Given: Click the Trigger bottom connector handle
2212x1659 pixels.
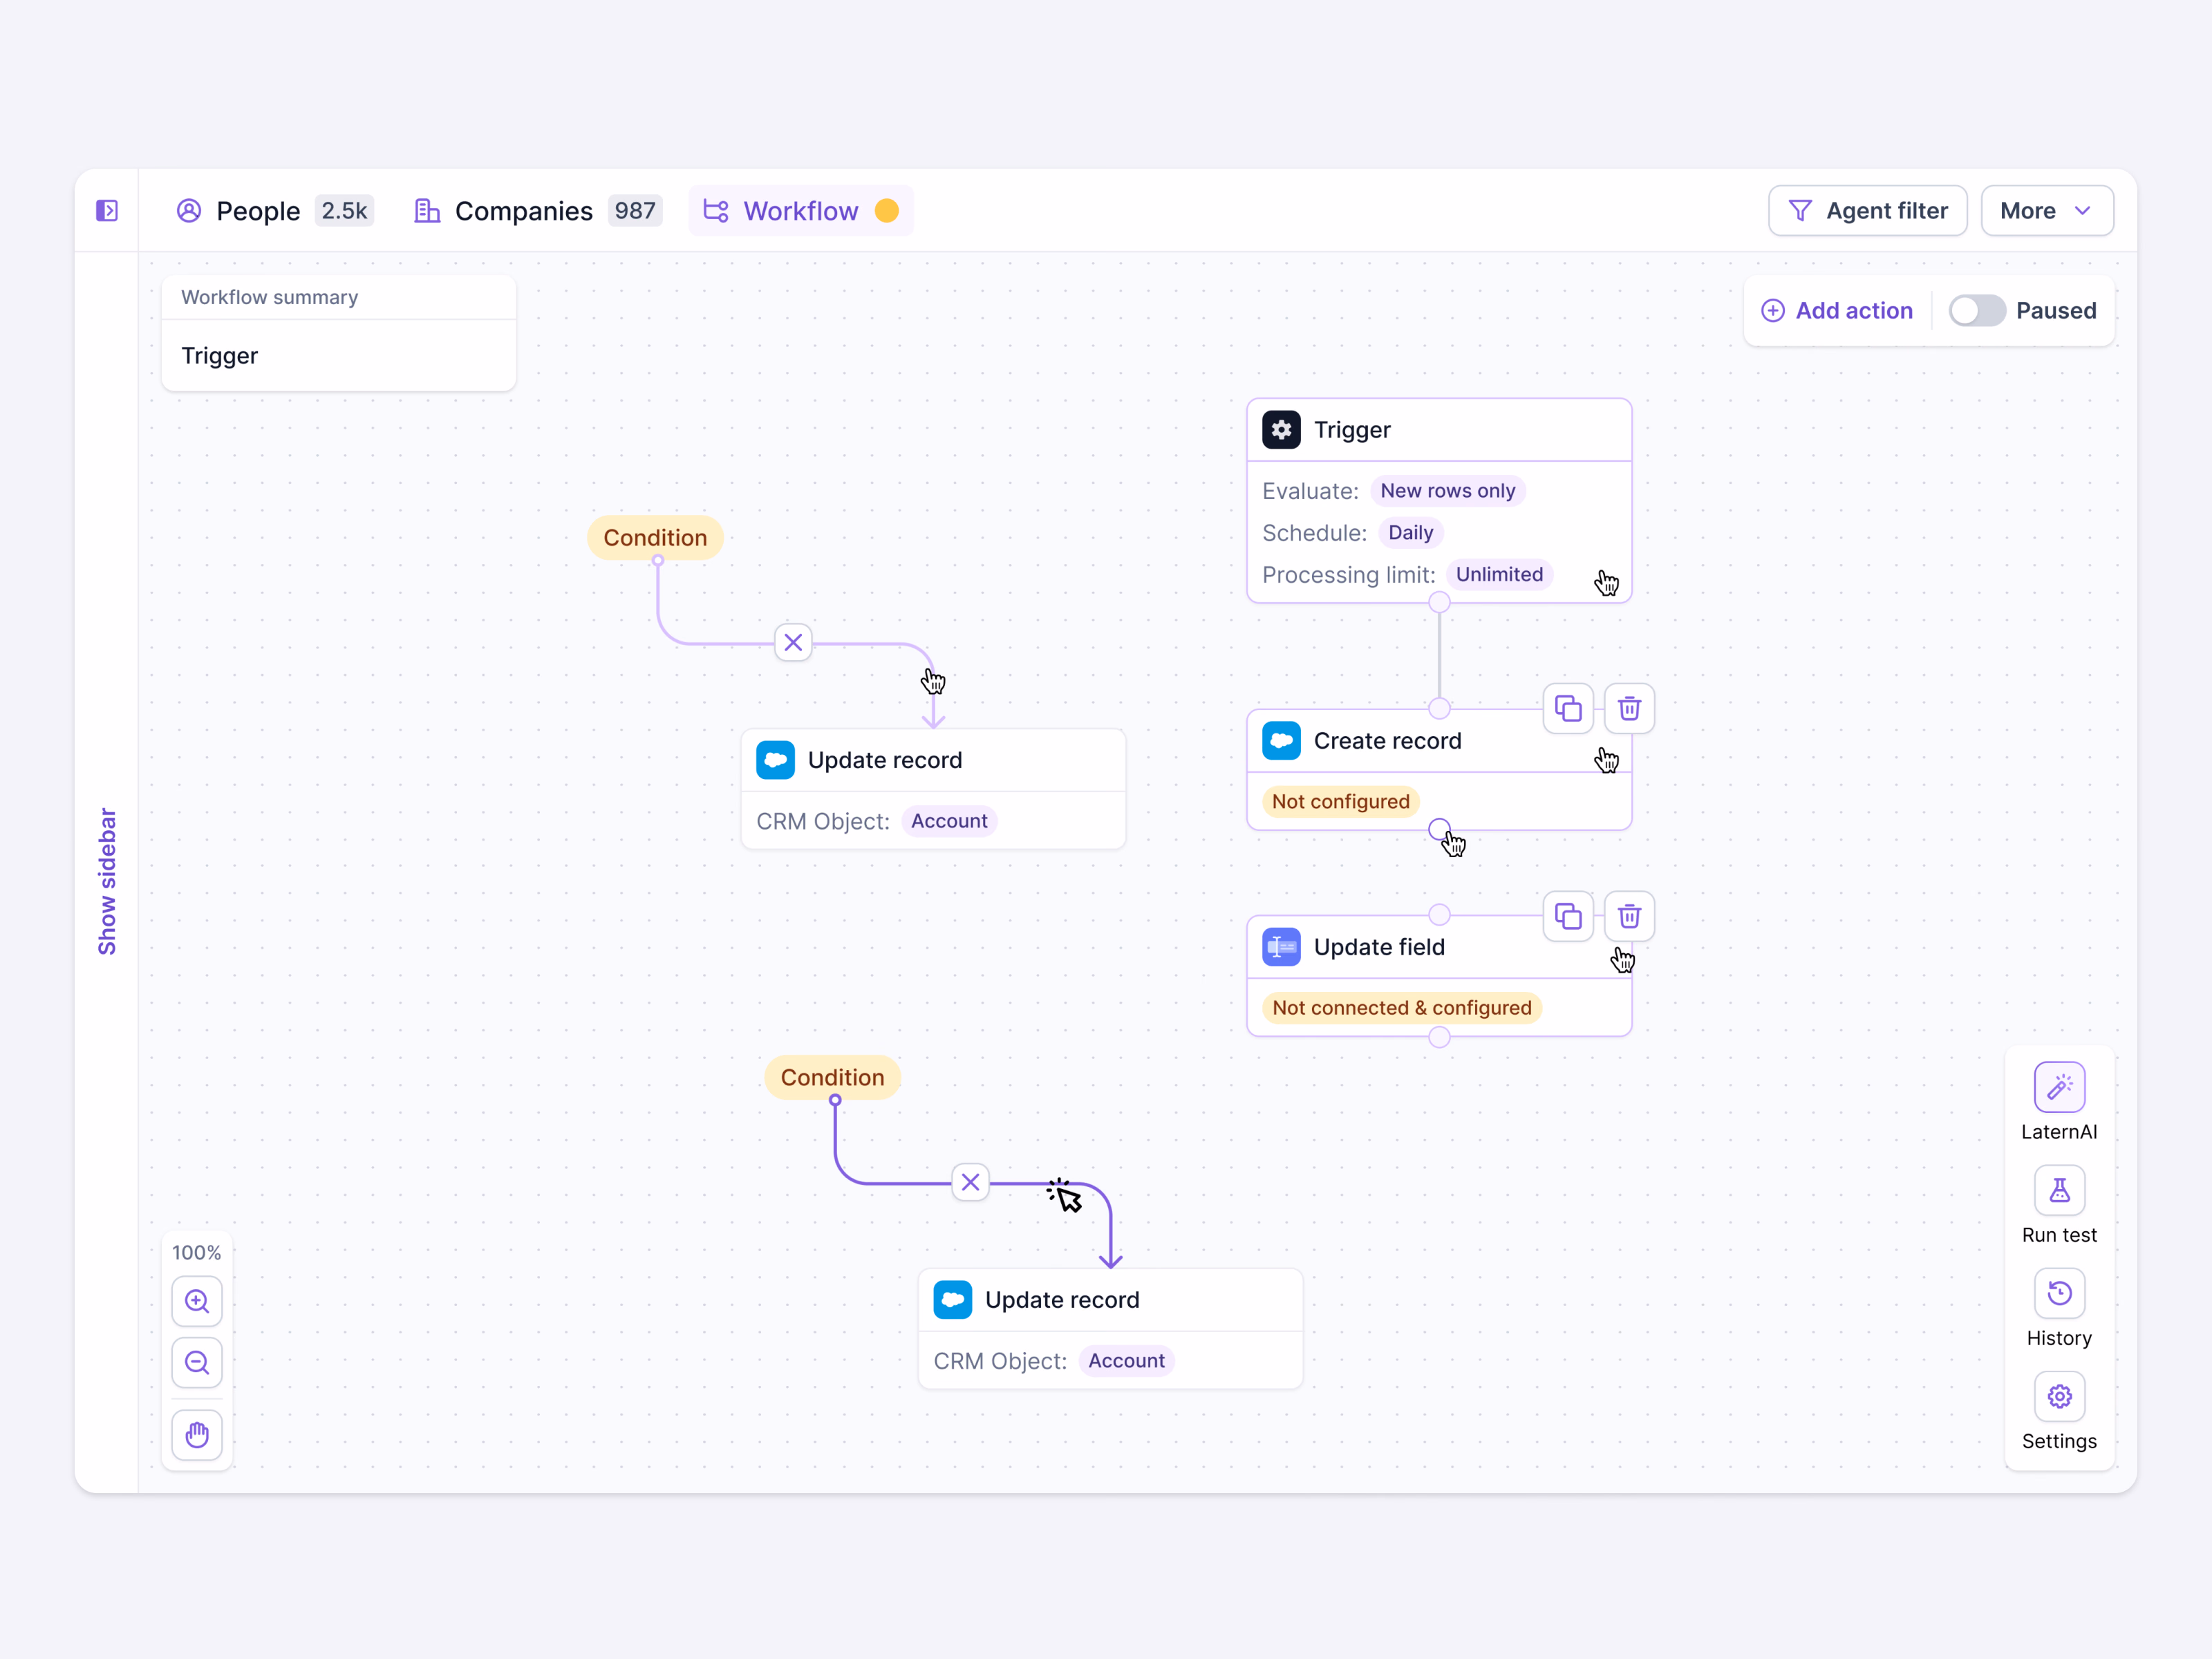Looking at the screenshot, I should point(1439,602).
